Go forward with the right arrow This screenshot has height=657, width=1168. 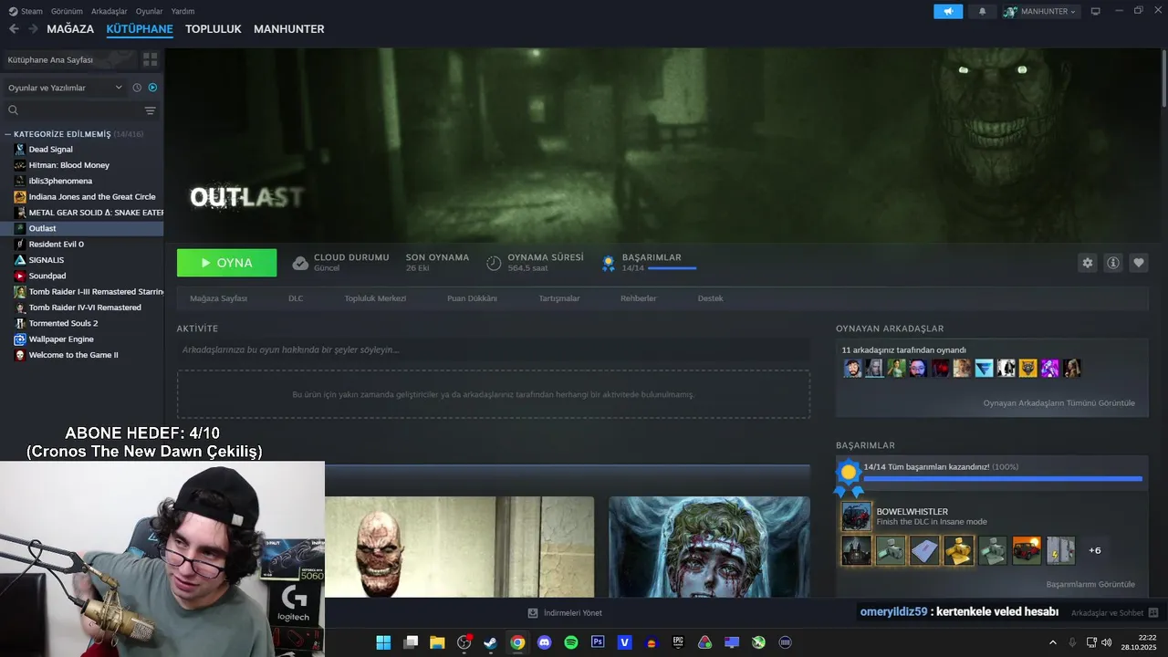(x=33, y=29)
